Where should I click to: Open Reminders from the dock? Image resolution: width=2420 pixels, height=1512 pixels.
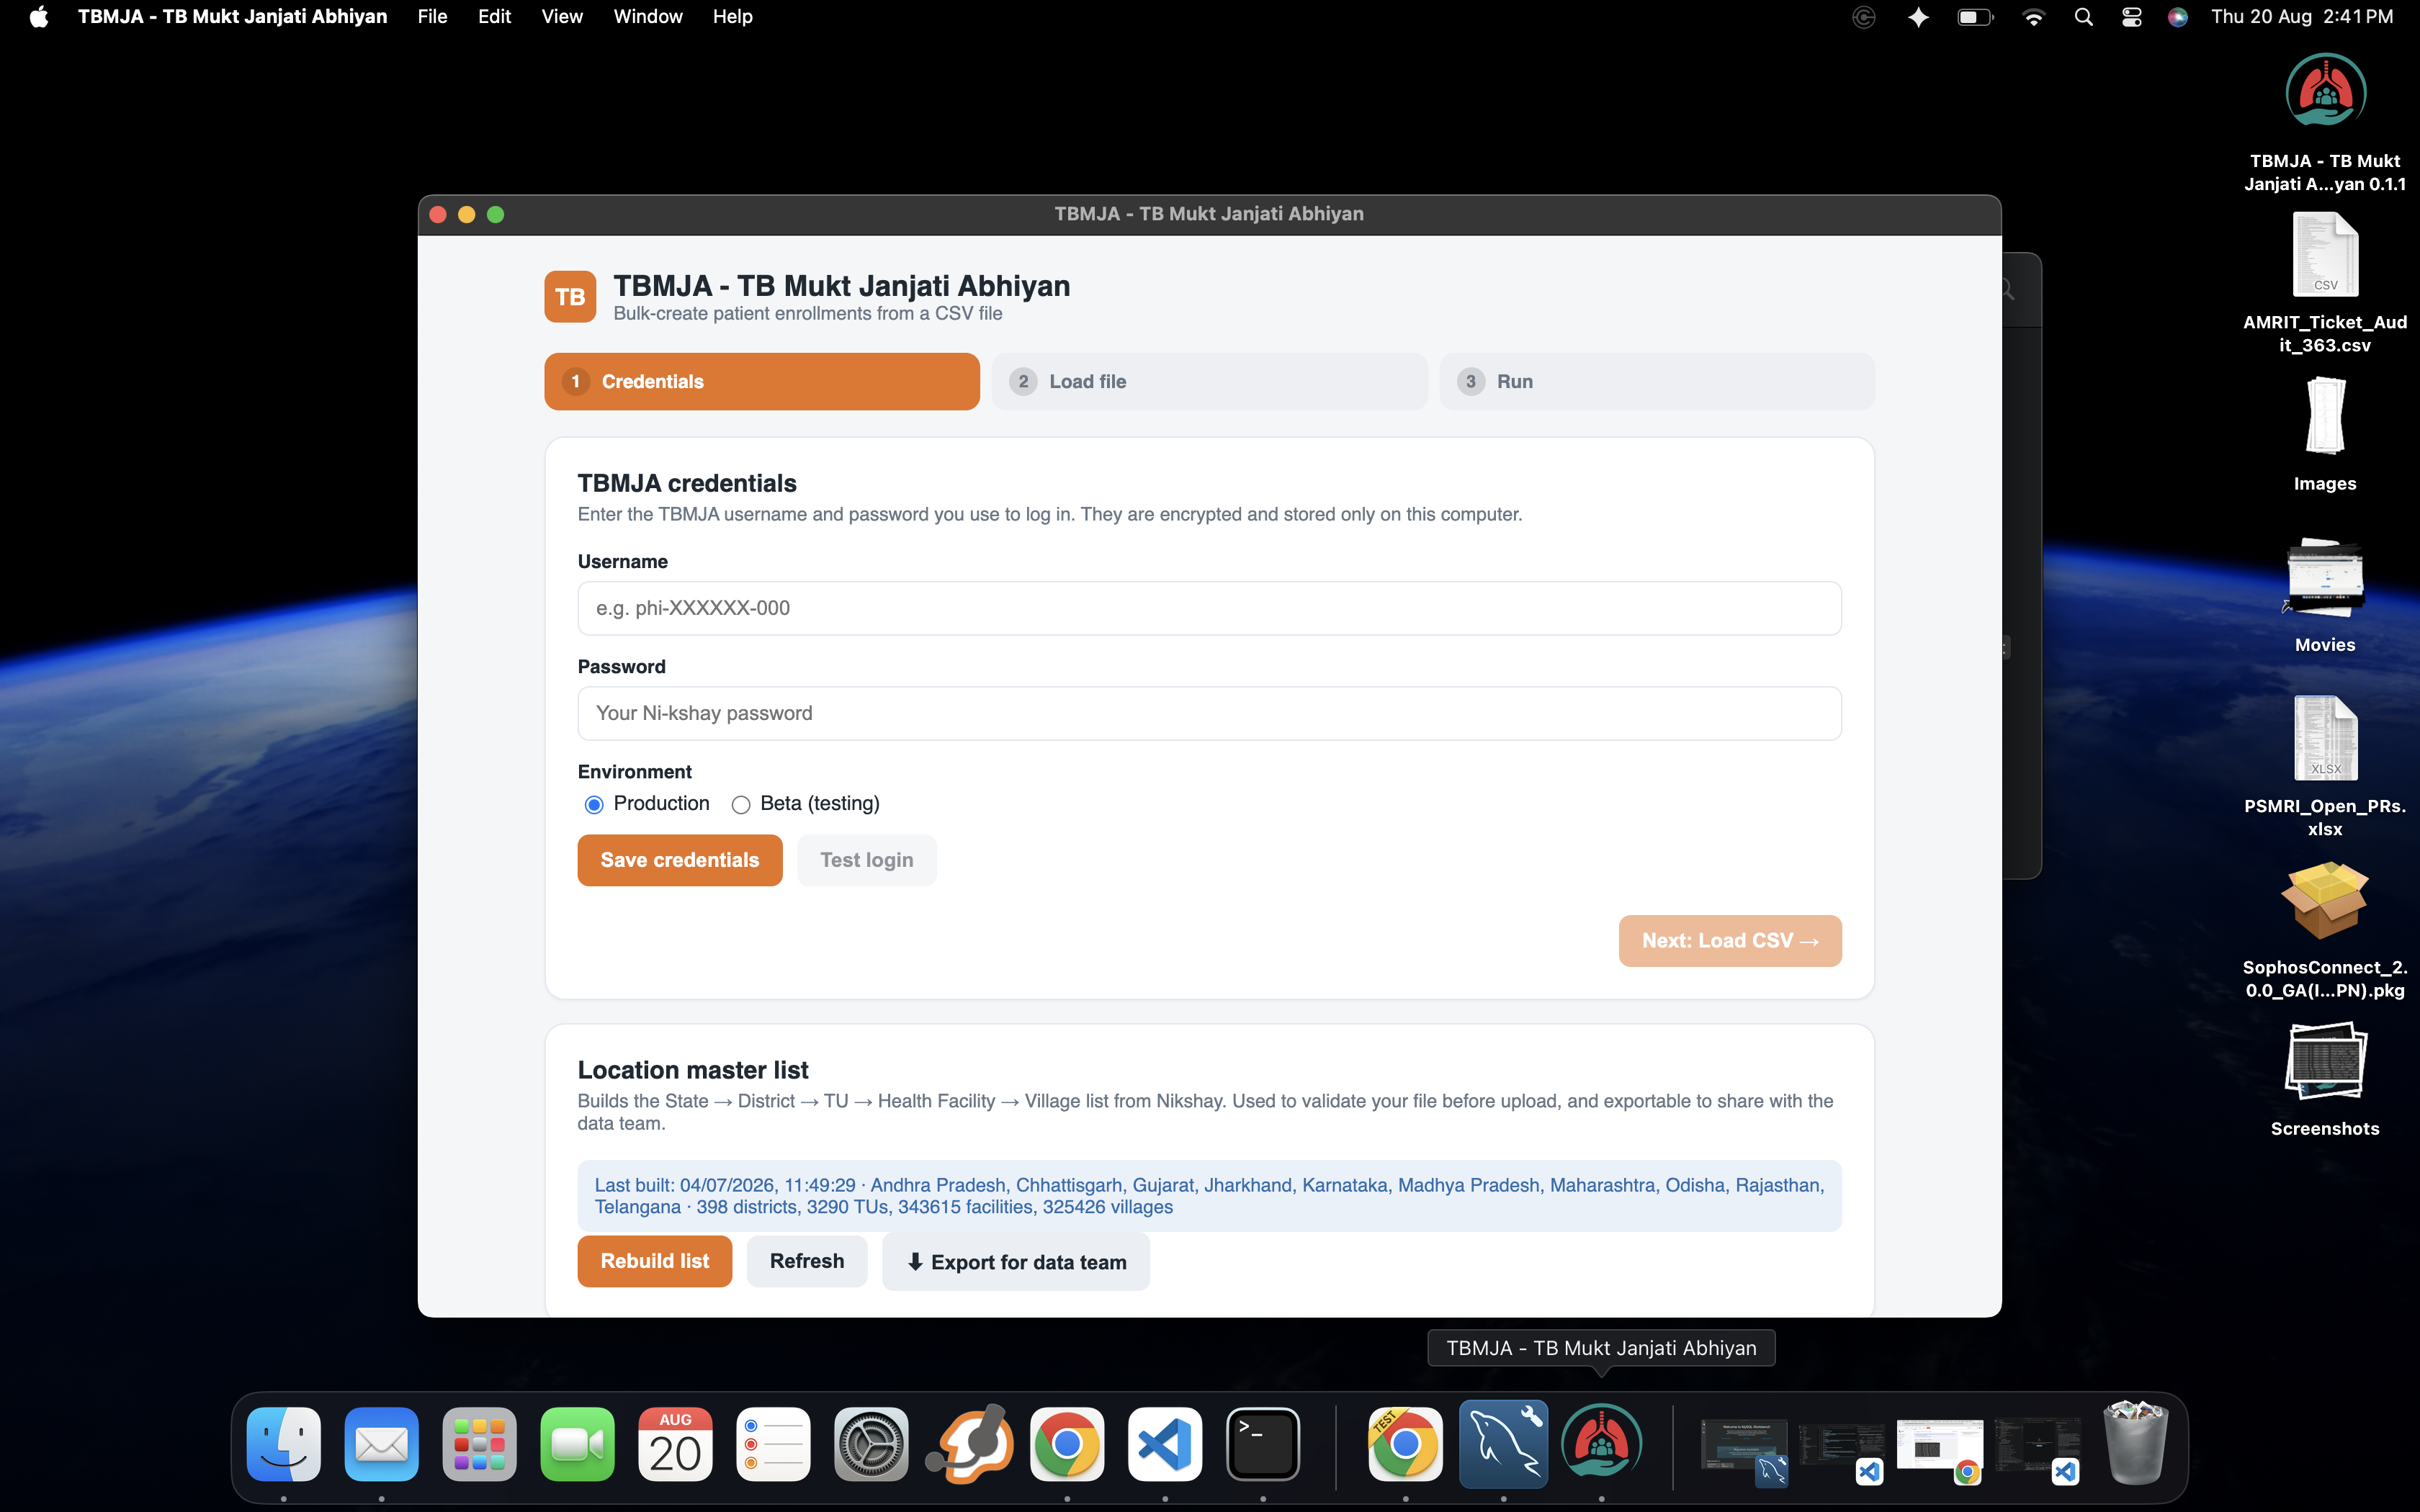pyautogui.click(x=774, y=1444)
